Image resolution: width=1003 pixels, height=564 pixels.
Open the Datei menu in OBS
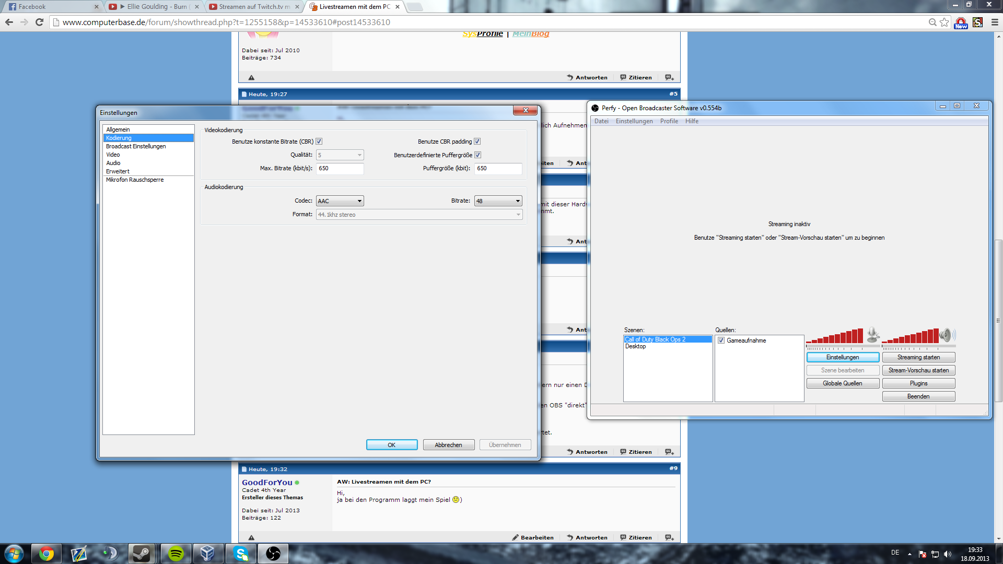point(601,121)
